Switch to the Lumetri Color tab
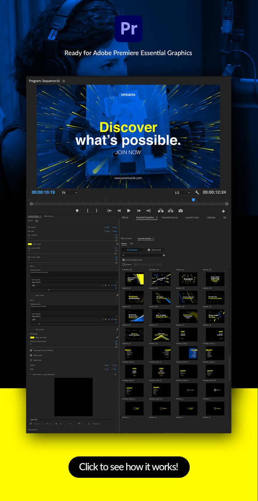Viewport: 258px width, 501px height. click(192, 217)
